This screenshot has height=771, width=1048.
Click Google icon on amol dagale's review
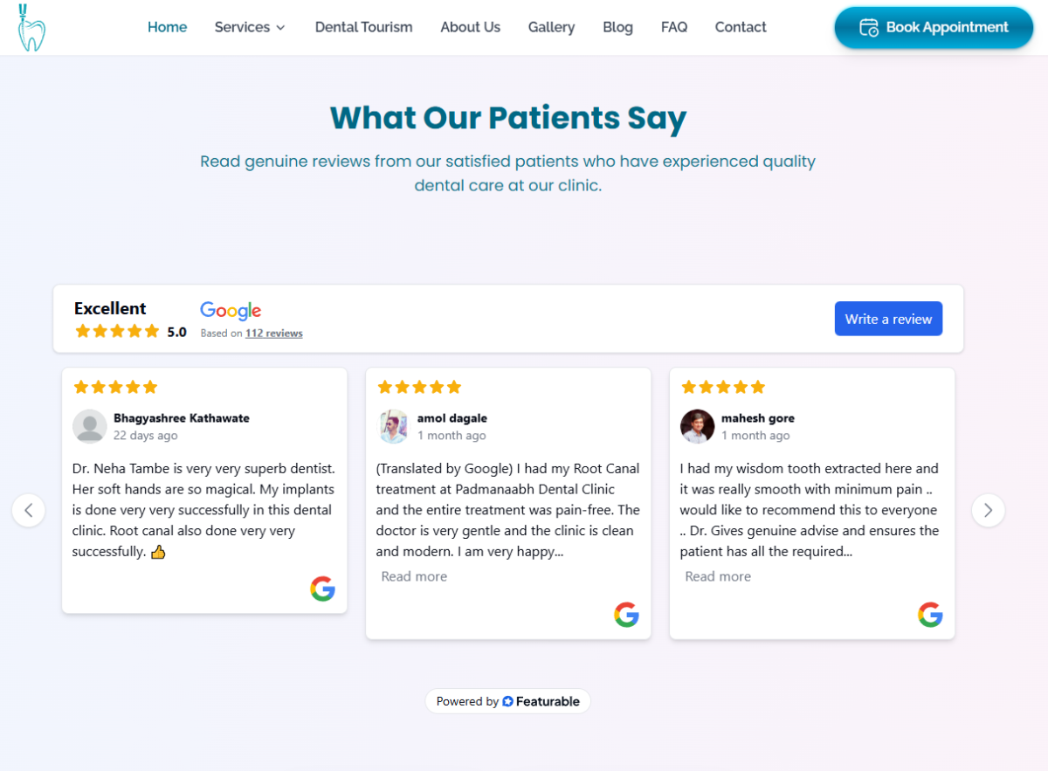click(626, 615)
